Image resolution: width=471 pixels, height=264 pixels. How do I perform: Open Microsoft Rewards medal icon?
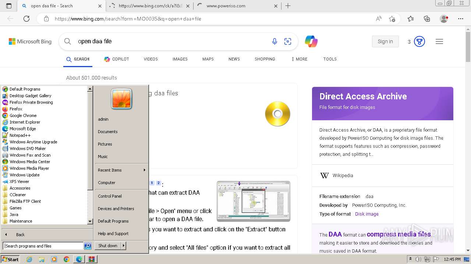click(x=419, y=41)
